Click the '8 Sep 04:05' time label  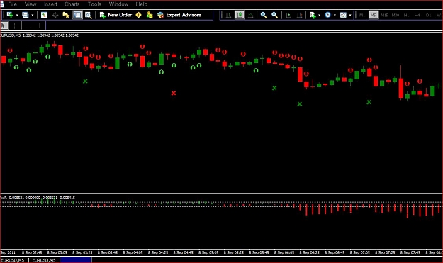click(133, 252)
